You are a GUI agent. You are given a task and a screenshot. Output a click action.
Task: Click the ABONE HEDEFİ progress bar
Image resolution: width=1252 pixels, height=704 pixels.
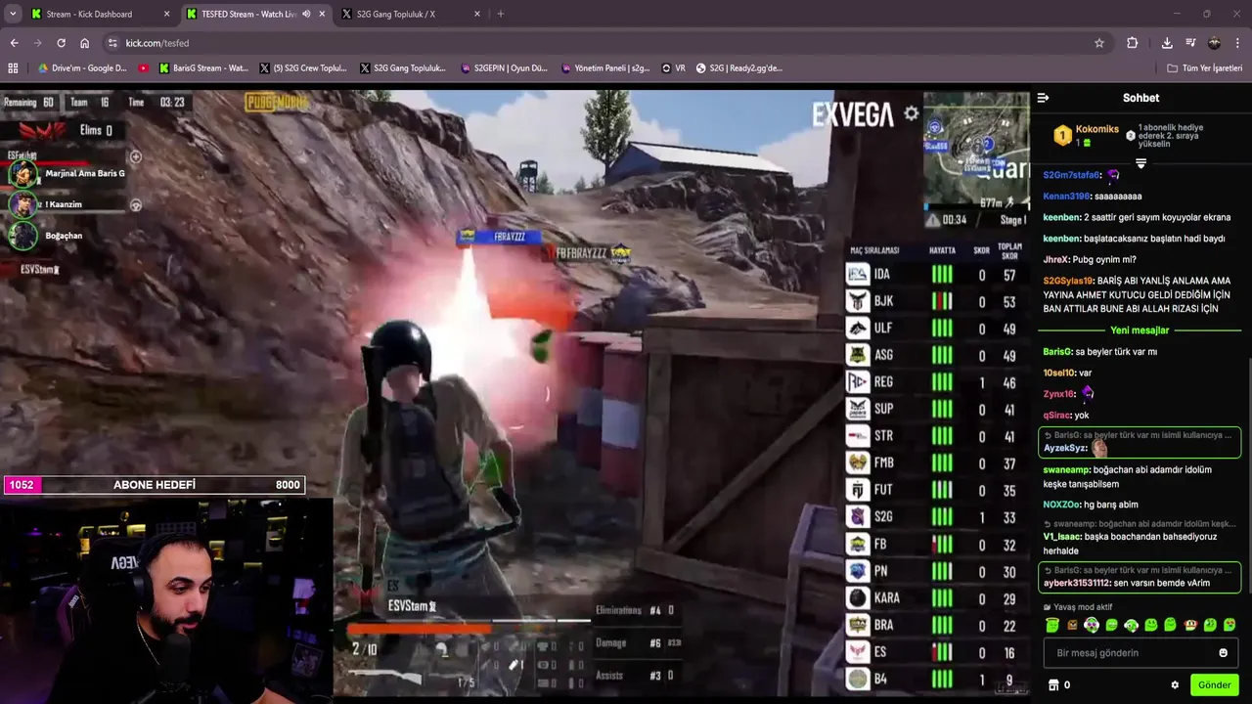(154, 485)
